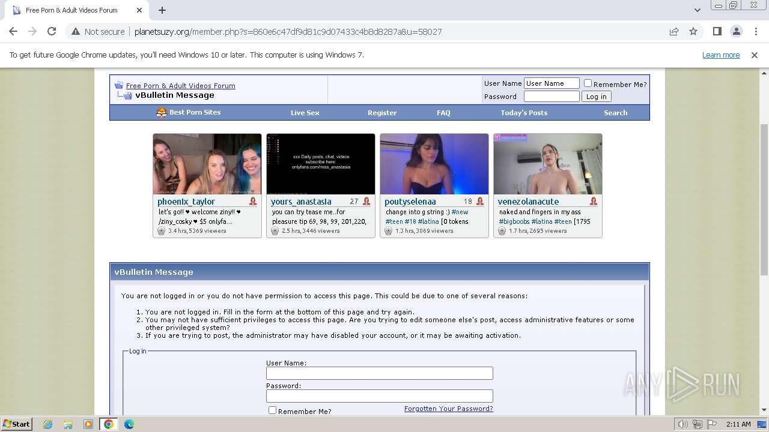This screenshot has height=432, width=769.
Task: Open Search in the navbar
Action: [x=615, y=113]
